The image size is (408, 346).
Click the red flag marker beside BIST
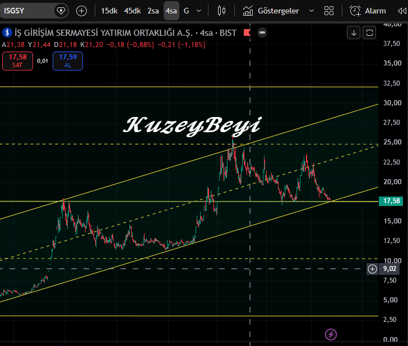(247, 32)
